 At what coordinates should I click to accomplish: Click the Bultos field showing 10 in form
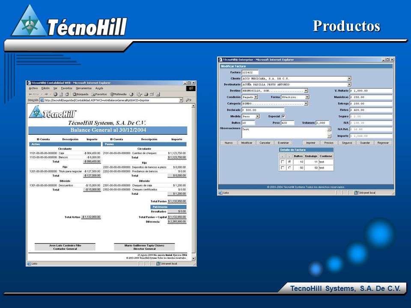248,123
